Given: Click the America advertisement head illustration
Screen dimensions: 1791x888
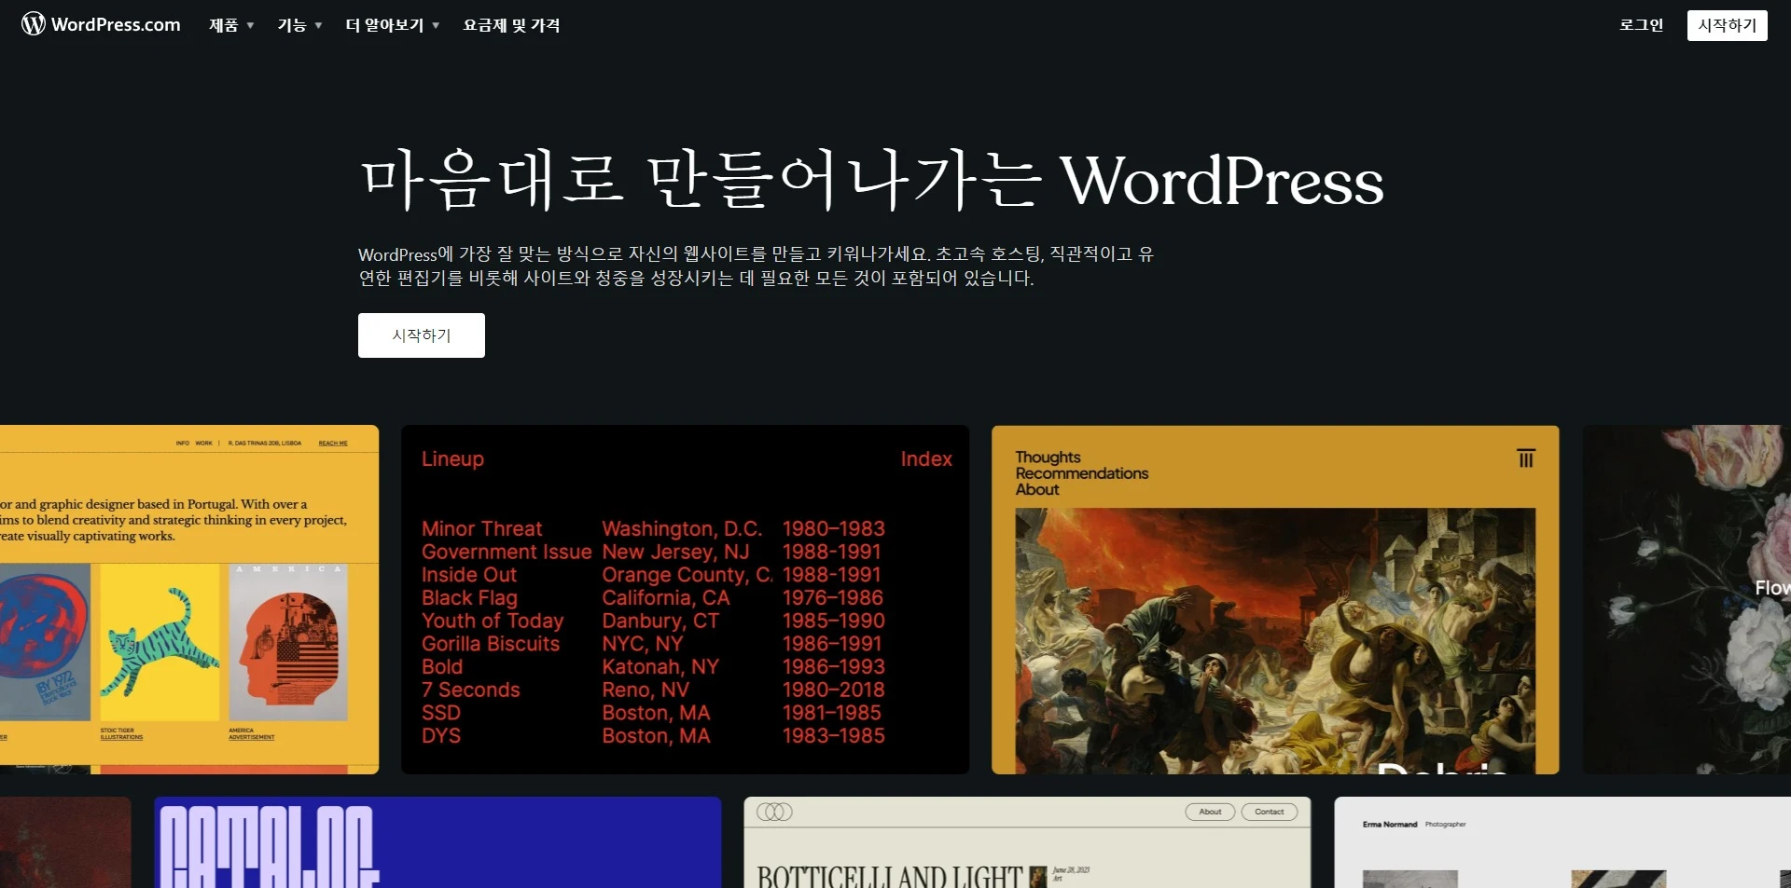Looking at the screenshot, I should (288, 642).
